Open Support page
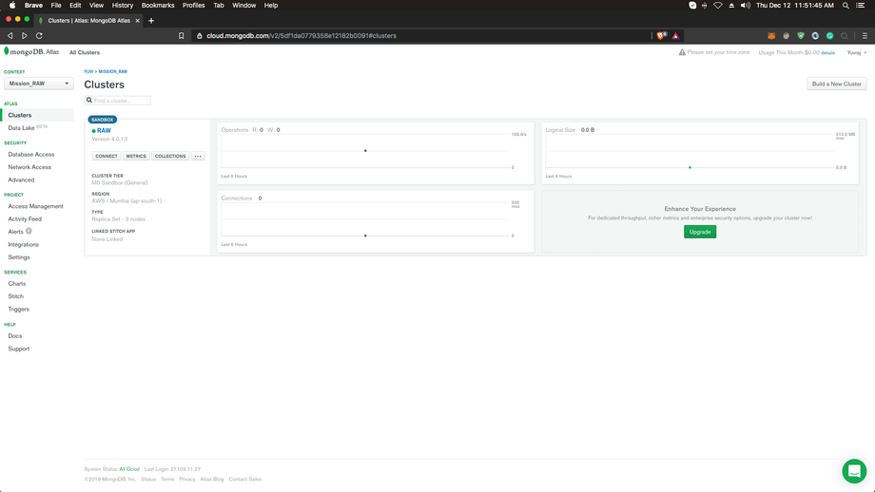Viewport: 875px width, 492px height. (x=19, y=349)
